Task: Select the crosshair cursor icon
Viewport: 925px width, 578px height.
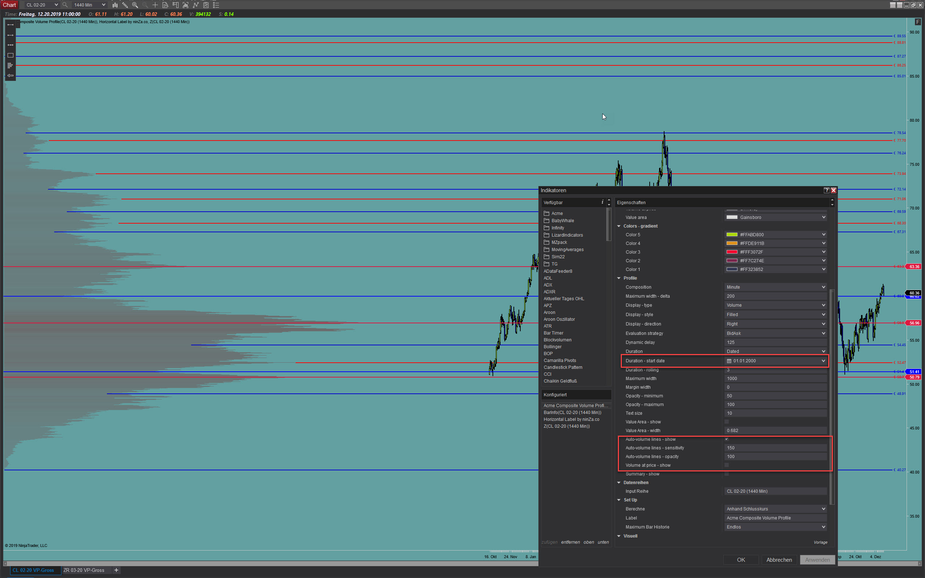Action: point(155,5)
